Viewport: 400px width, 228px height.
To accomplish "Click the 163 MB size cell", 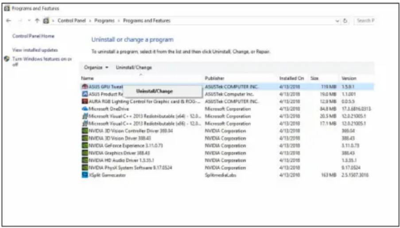I will [329, 175].
